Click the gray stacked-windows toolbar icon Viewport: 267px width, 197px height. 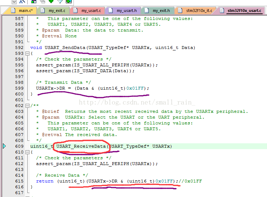pos(43,1)
